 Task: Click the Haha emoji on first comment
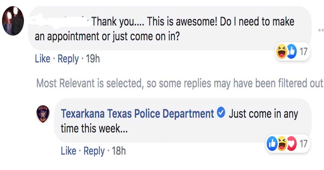click(x=281, y=52)
